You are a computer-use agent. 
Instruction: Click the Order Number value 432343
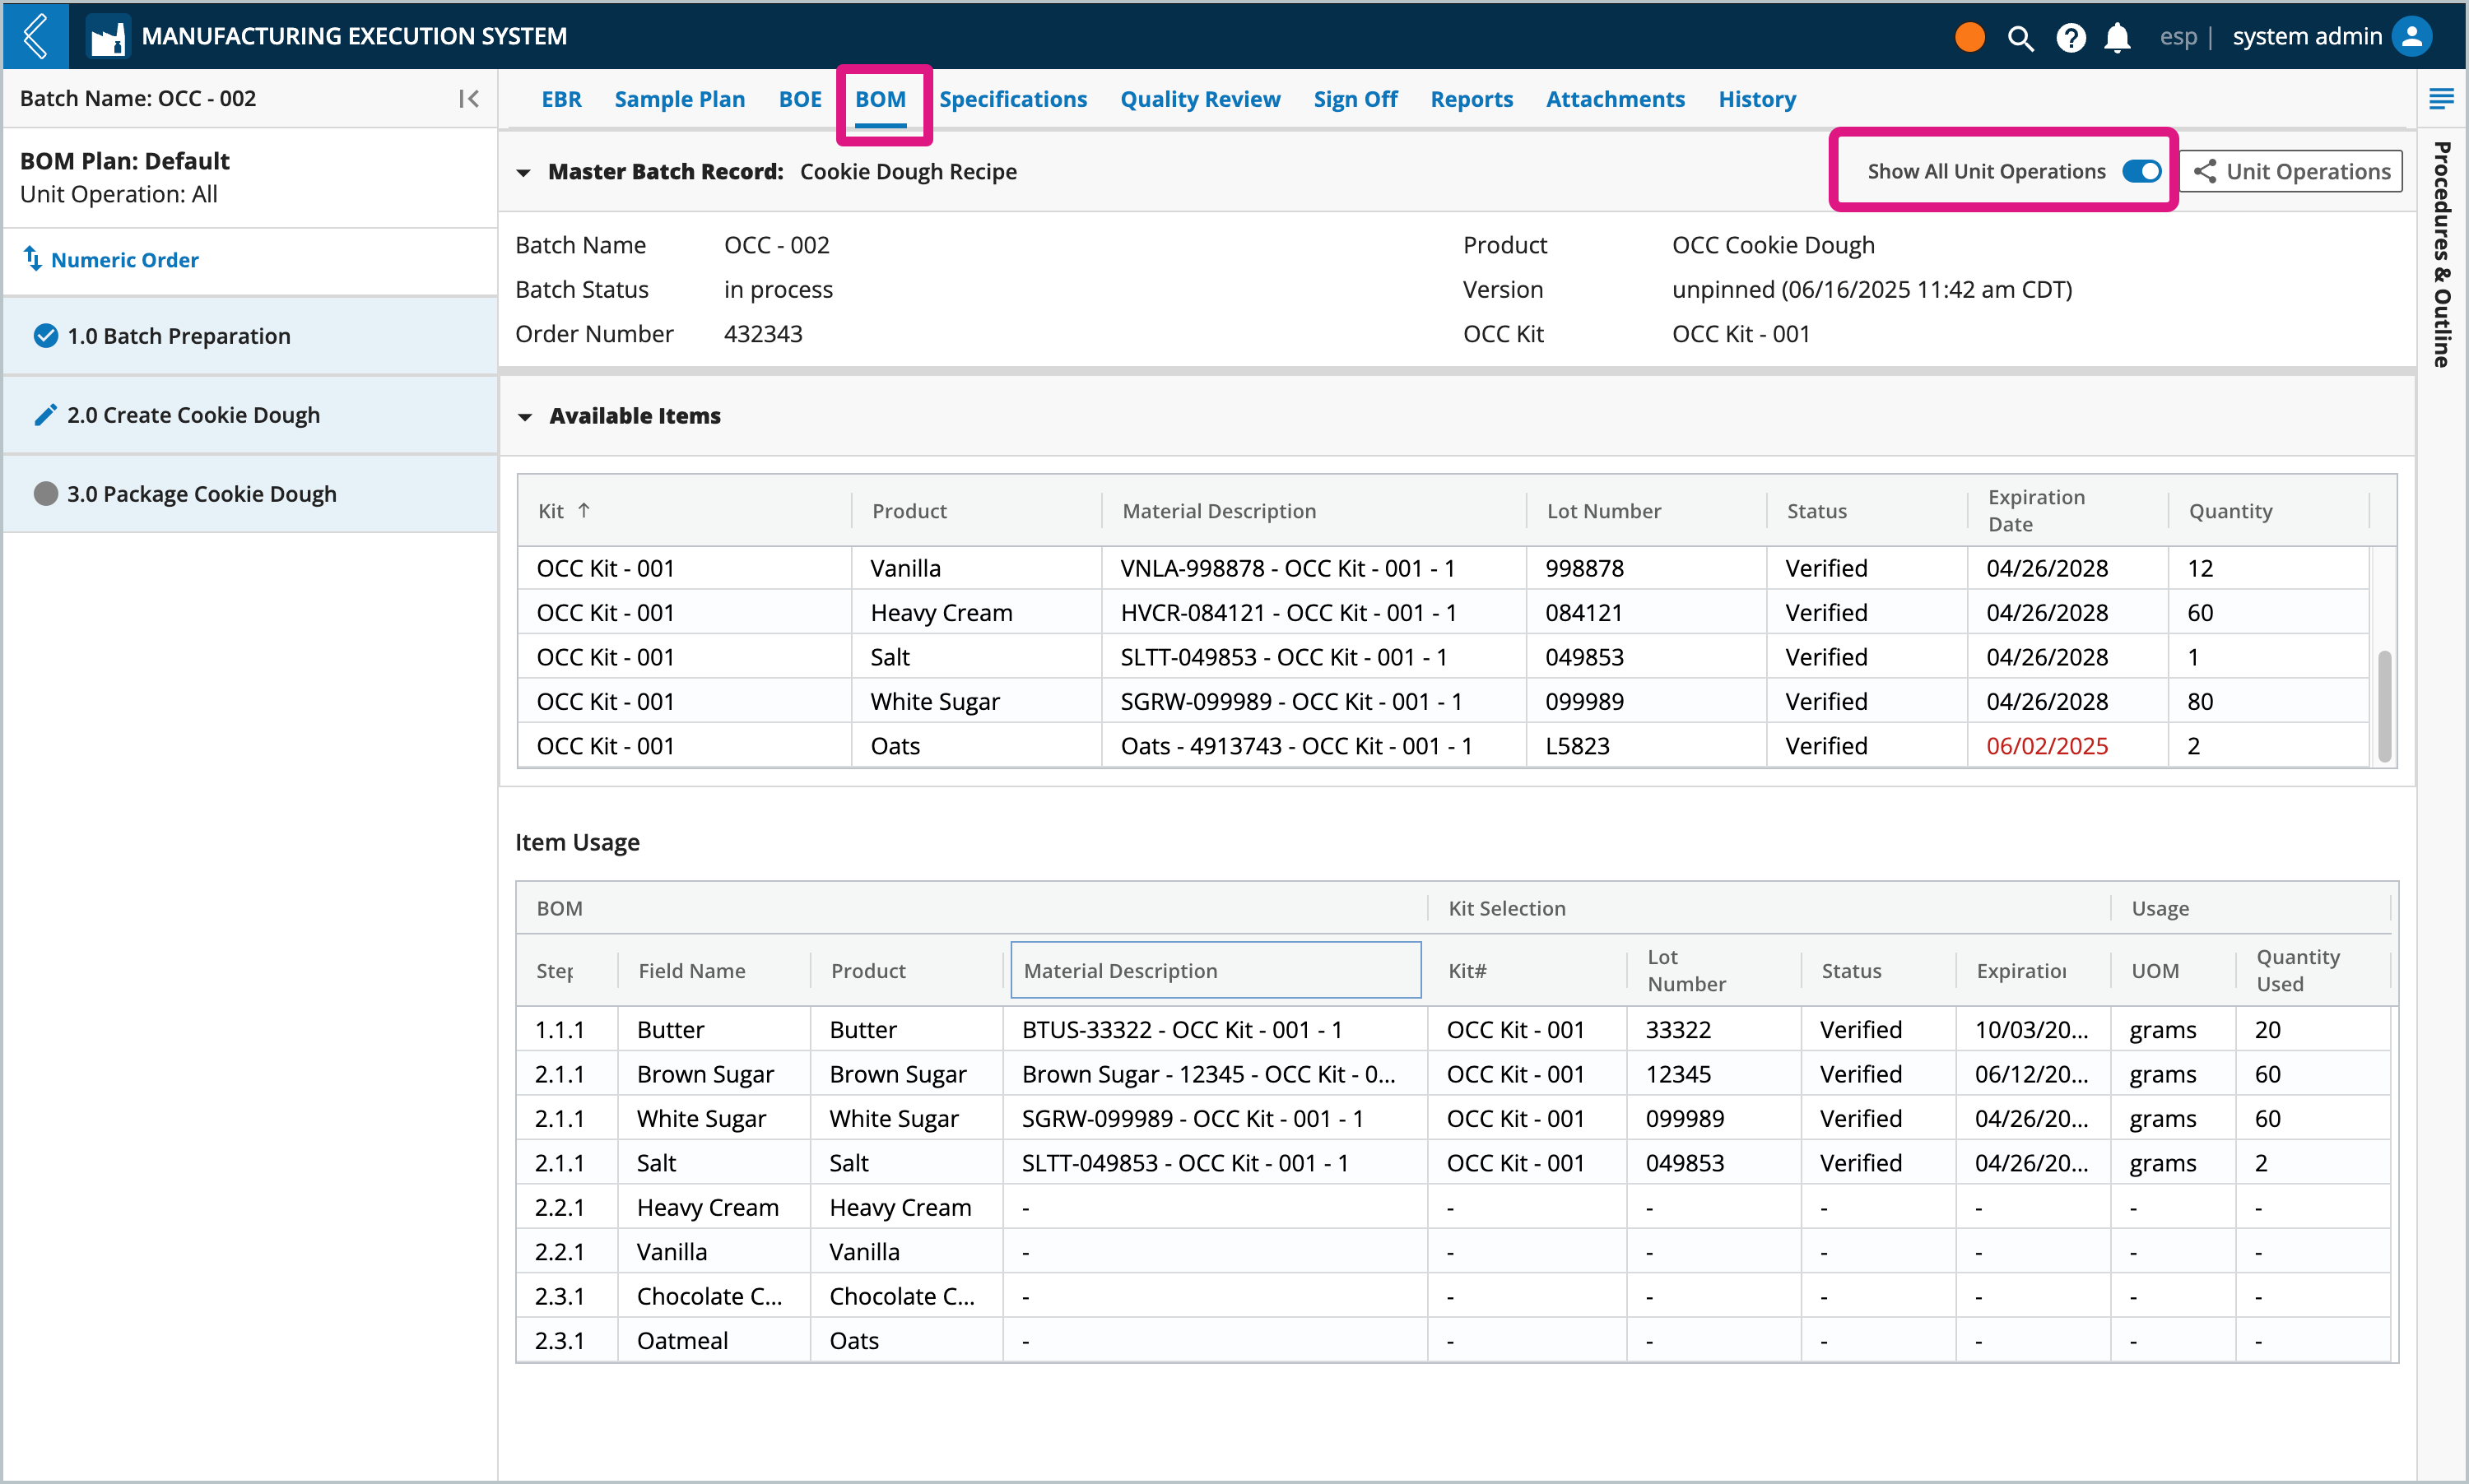(x=762, y=333)
